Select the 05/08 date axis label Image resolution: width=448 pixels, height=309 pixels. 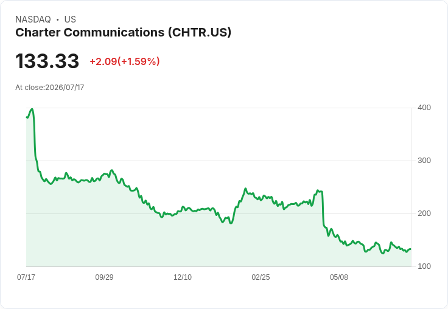coord(339,277)
